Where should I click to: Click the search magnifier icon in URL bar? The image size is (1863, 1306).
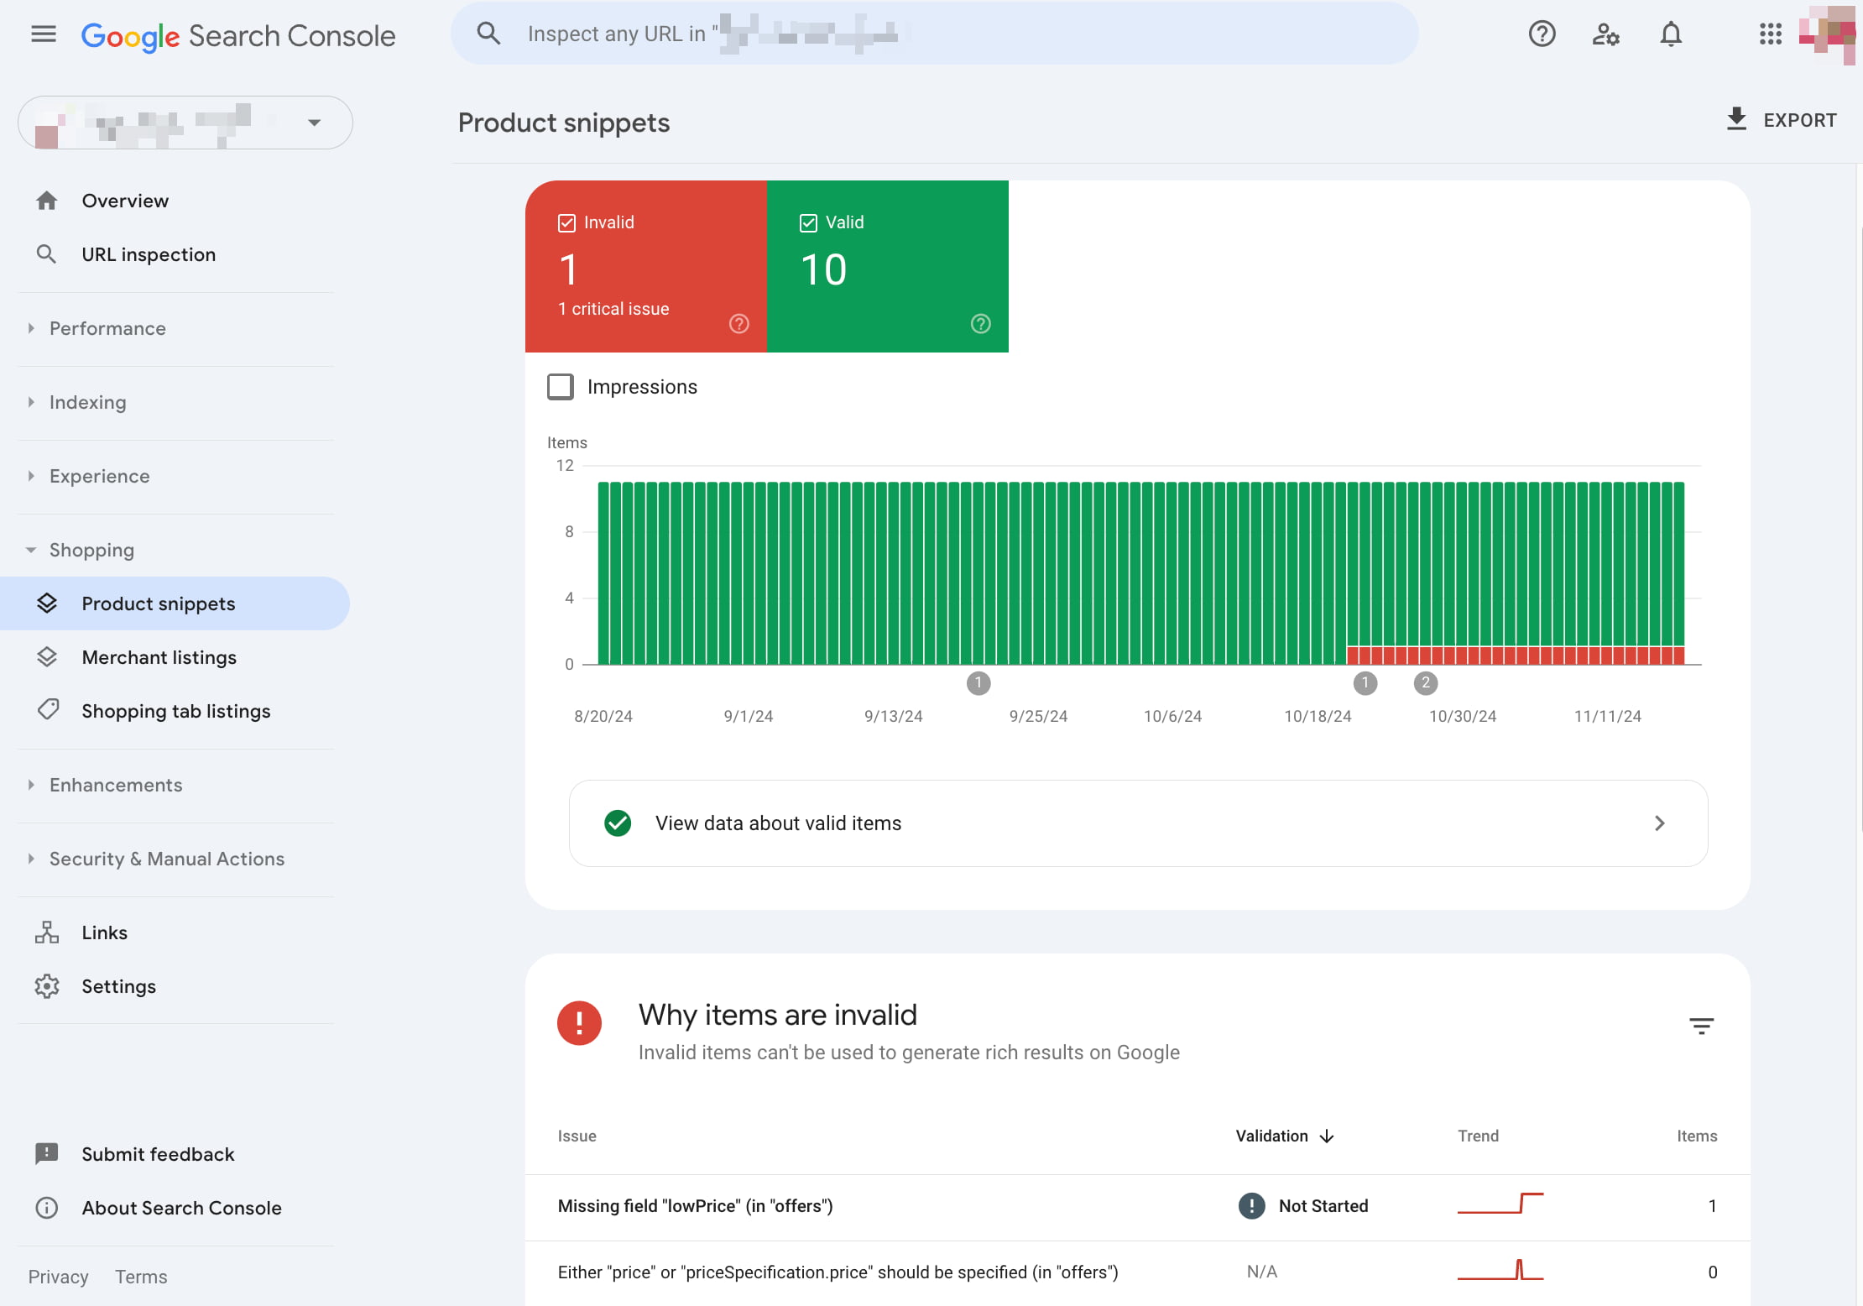point(488,34)
